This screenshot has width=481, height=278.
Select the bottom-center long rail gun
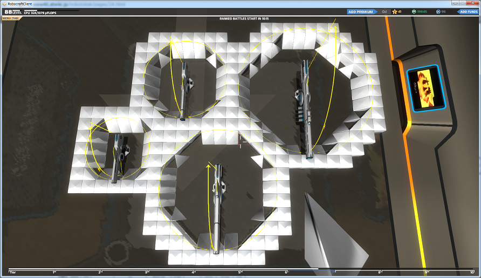click(x=217, y=209)
